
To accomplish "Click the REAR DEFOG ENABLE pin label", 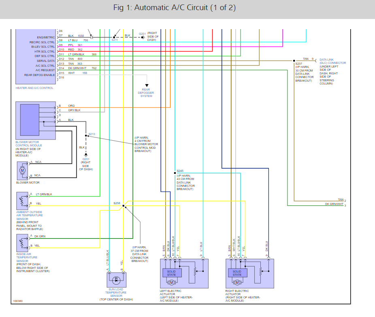I will click(39, 75).
